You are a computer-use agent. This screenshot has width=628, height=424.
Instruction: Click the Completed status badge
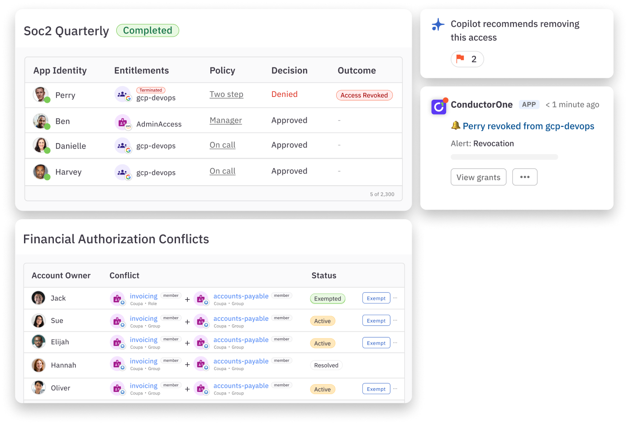[147, 30]
